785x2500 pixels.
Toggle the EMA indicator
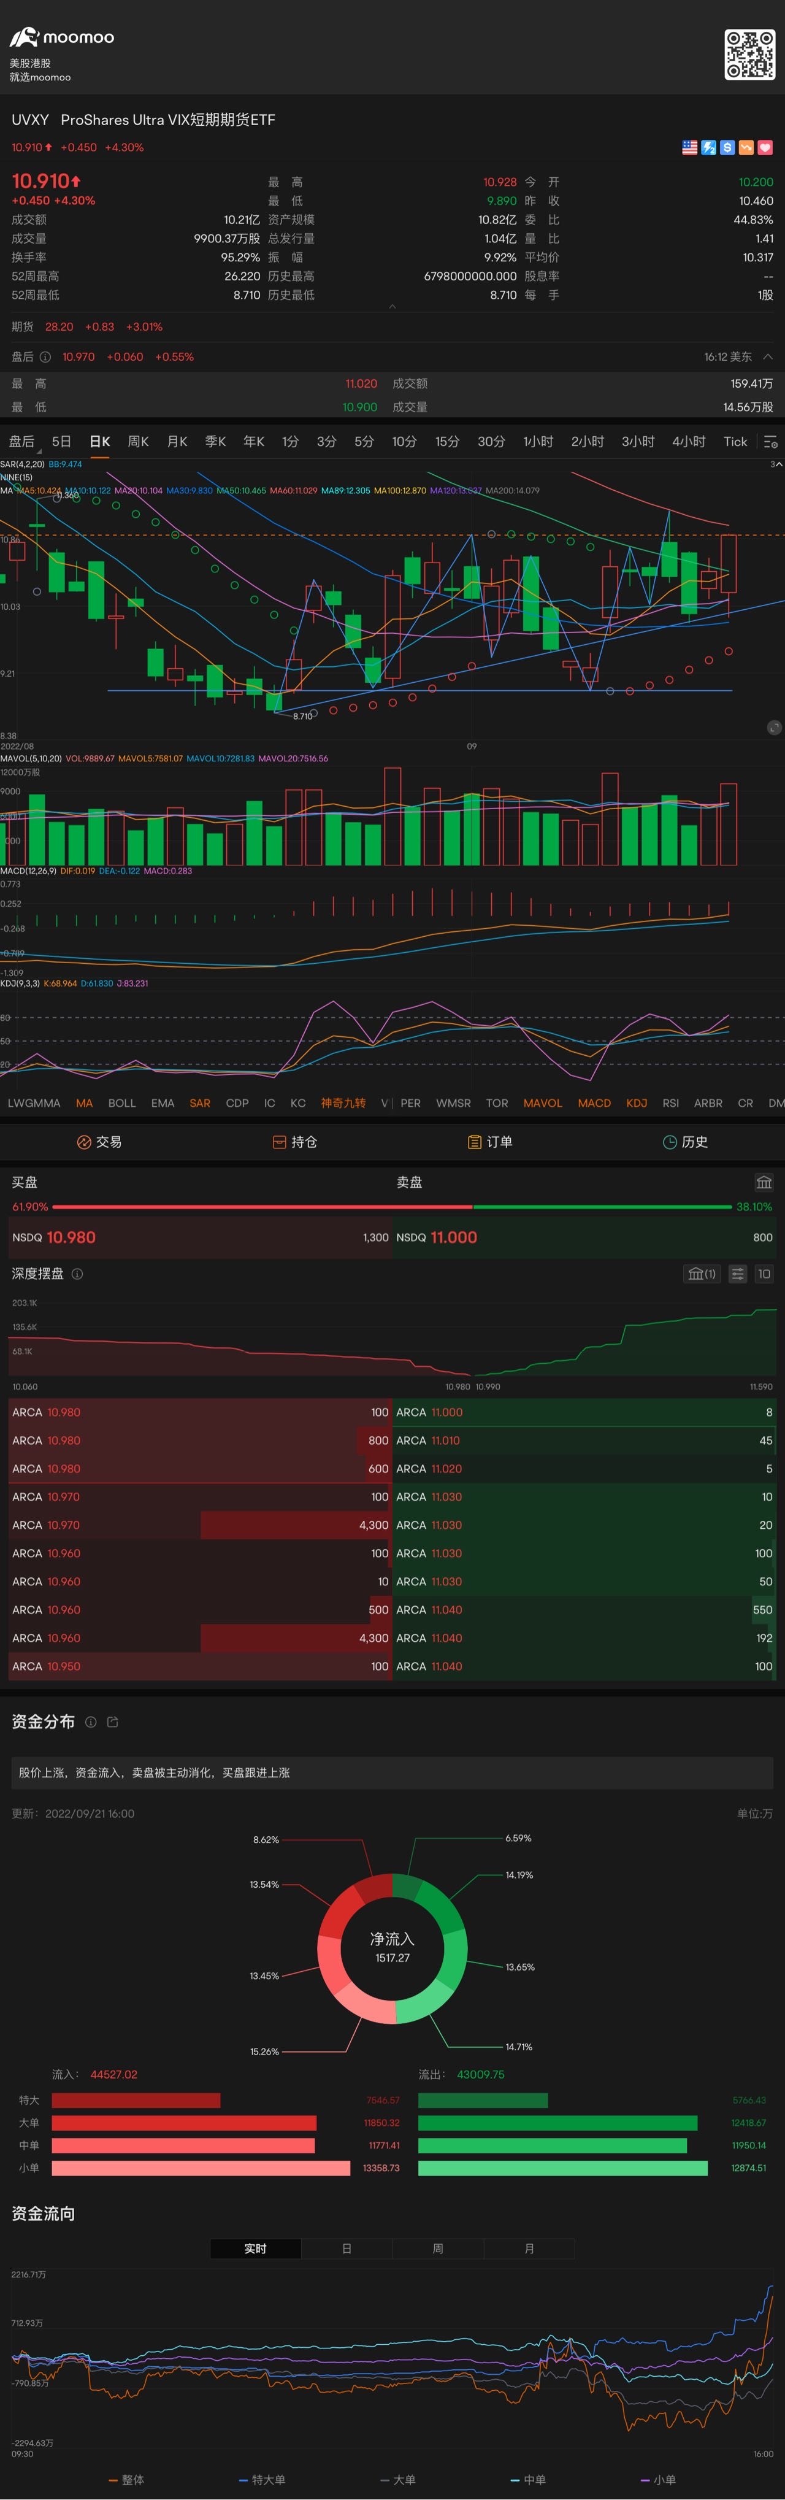163,1104
